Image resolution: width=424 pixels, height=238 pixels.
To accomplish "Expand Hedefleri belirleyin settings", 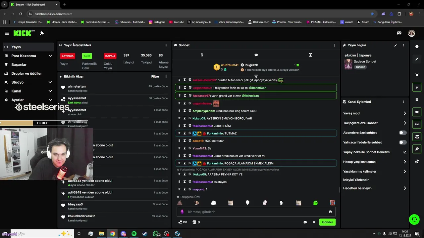I will [405, 188].
